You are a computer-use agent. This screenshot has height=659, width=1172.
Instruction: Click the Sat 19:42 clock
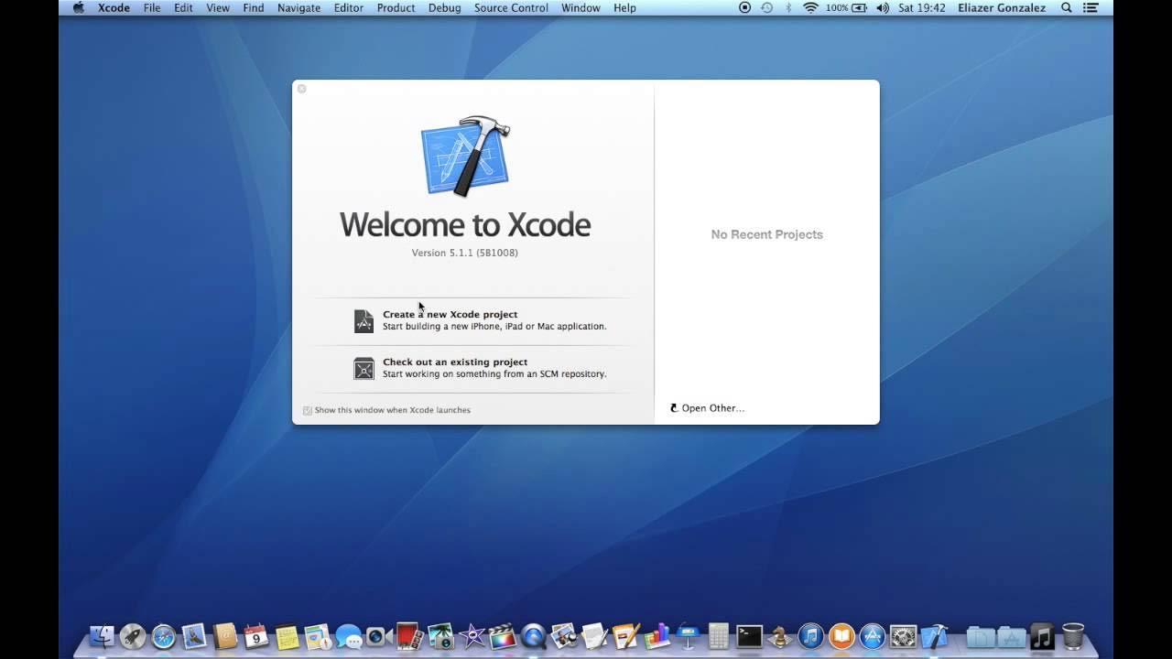pos(922,7)
